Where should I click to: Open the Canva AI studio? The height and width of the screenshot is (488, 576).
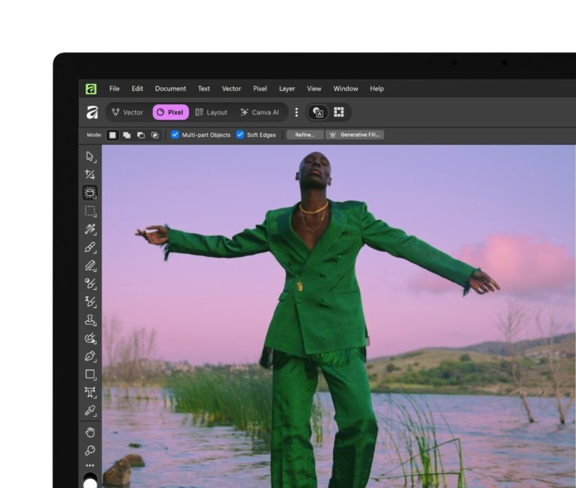tap(259, 112)
